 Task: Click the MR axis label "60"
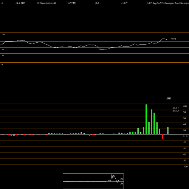tap(184, 118)
